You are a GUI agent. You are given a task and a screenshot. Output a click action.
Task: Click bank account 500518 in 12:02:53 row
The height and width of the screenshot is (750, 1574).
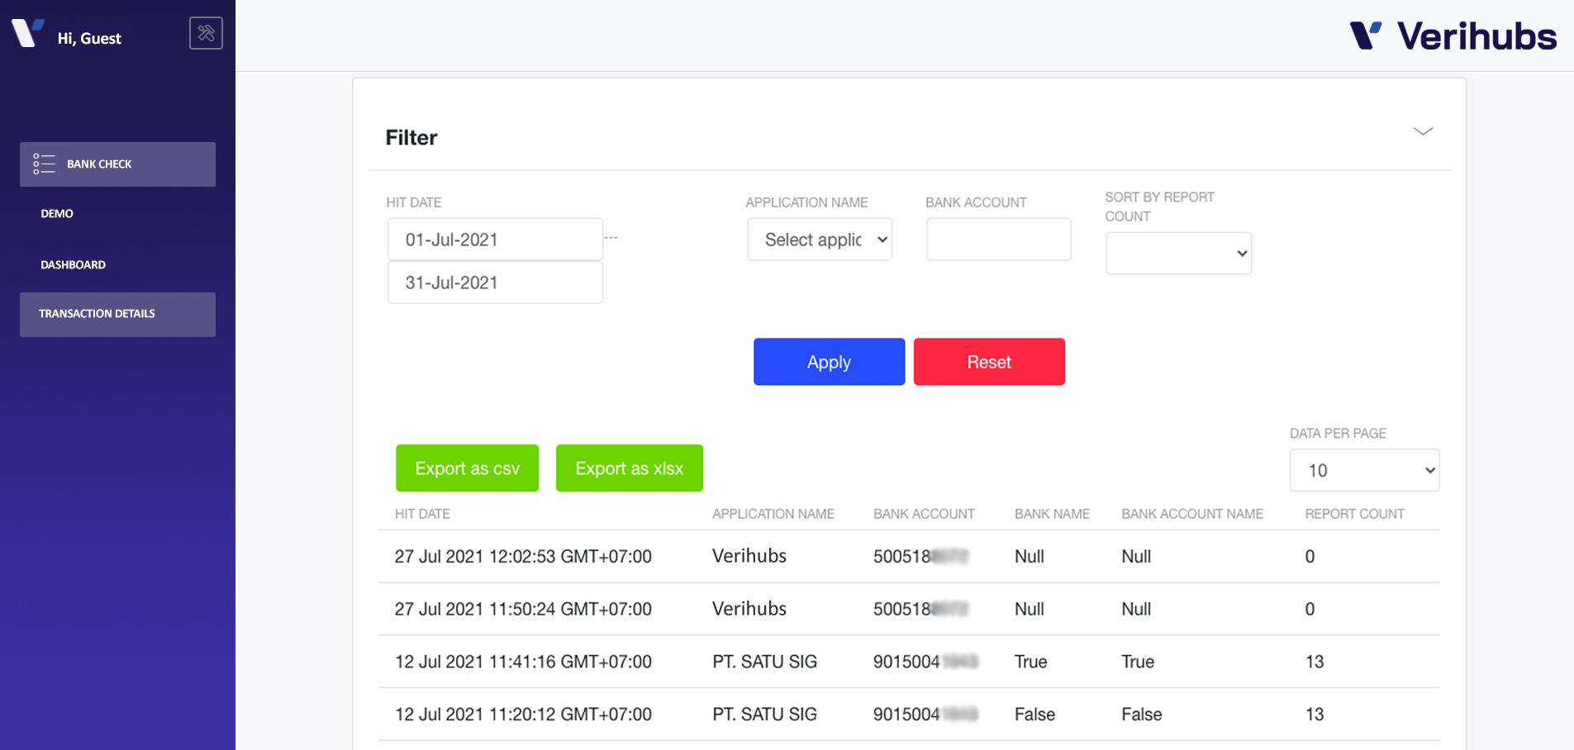point(920,557)
